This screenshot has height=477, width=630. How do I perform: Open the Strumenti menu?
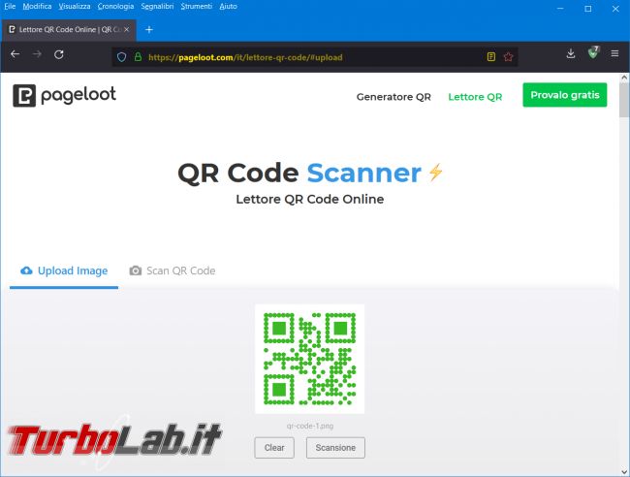(x=197, y=6)
